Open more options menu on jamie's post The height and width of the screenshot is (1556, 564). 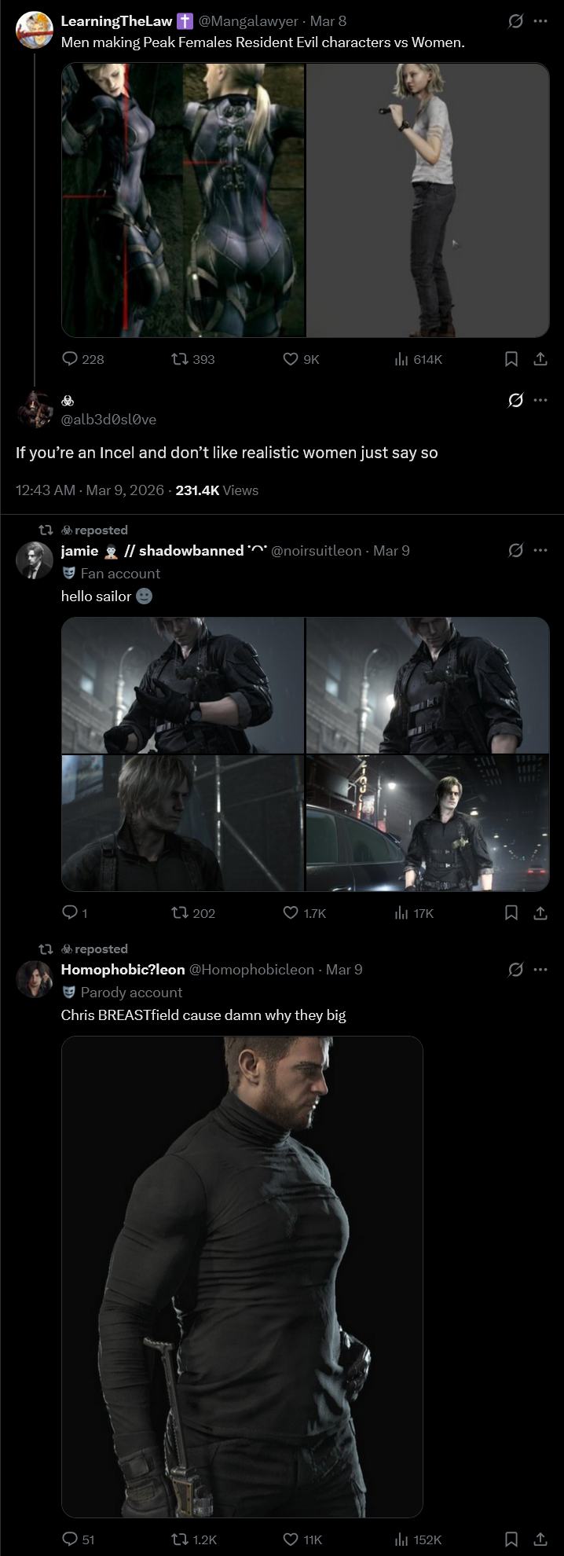[540, 550]
